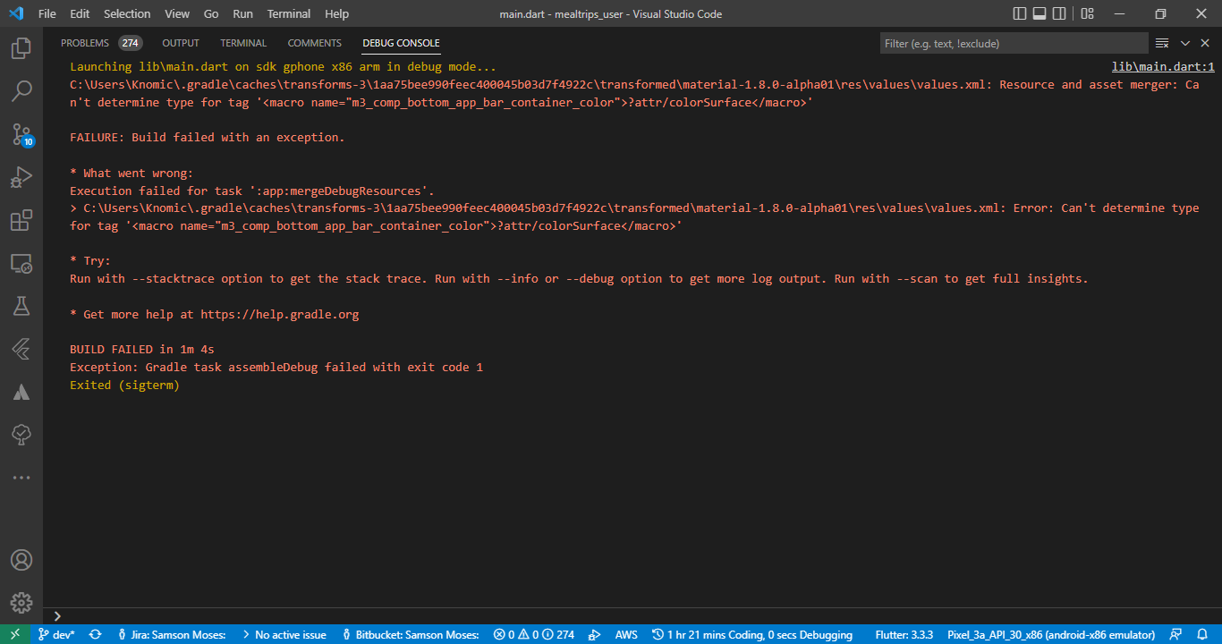Open the Flutter sidebar icon
Screen dimensions: 1222x644
pos(21,349)
